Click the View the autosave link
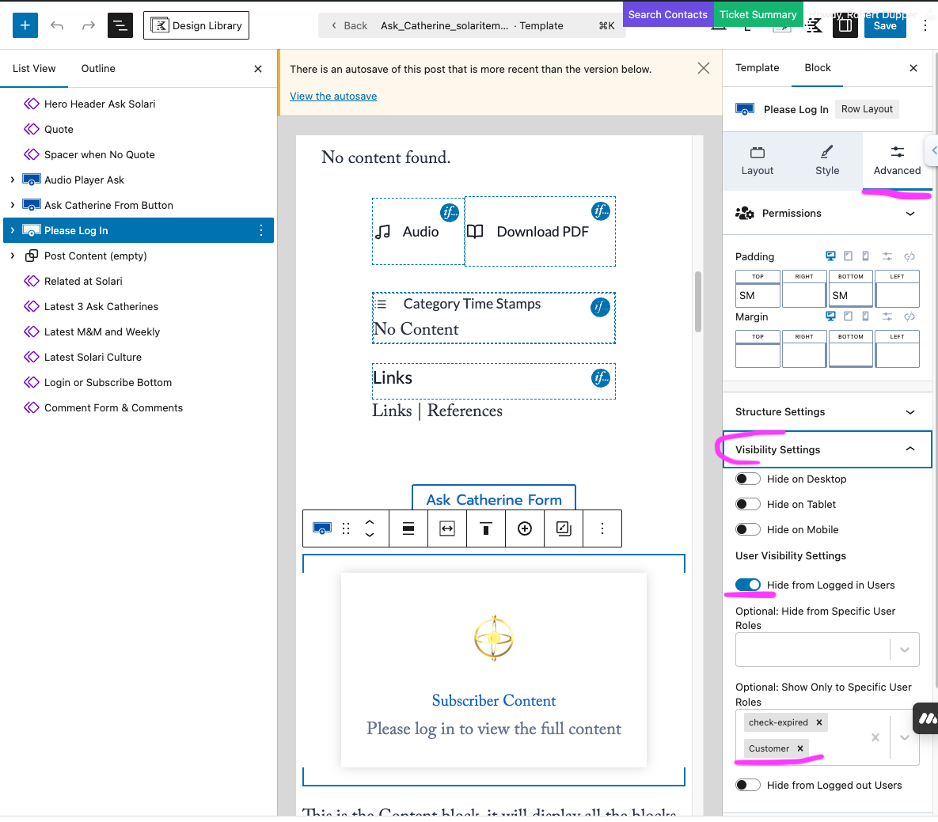The width and height of the screenshot is (938, 822). [x=333, y=97]
